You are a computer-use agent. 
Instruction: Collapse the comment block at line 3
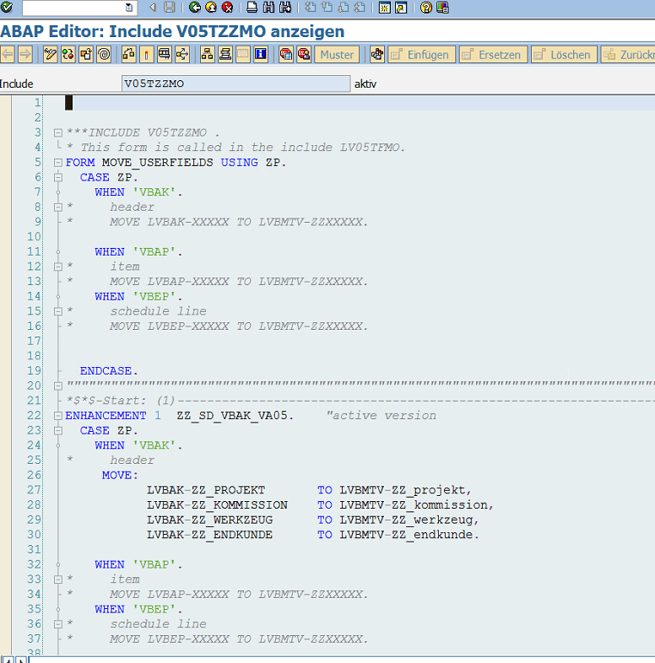[x=58, y=132]
